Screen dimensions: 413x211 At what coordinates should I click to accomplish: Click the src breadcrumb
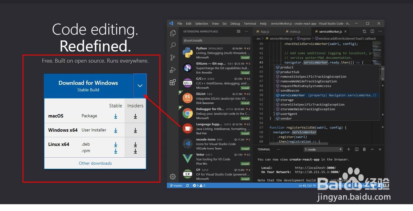coord(258,39)
